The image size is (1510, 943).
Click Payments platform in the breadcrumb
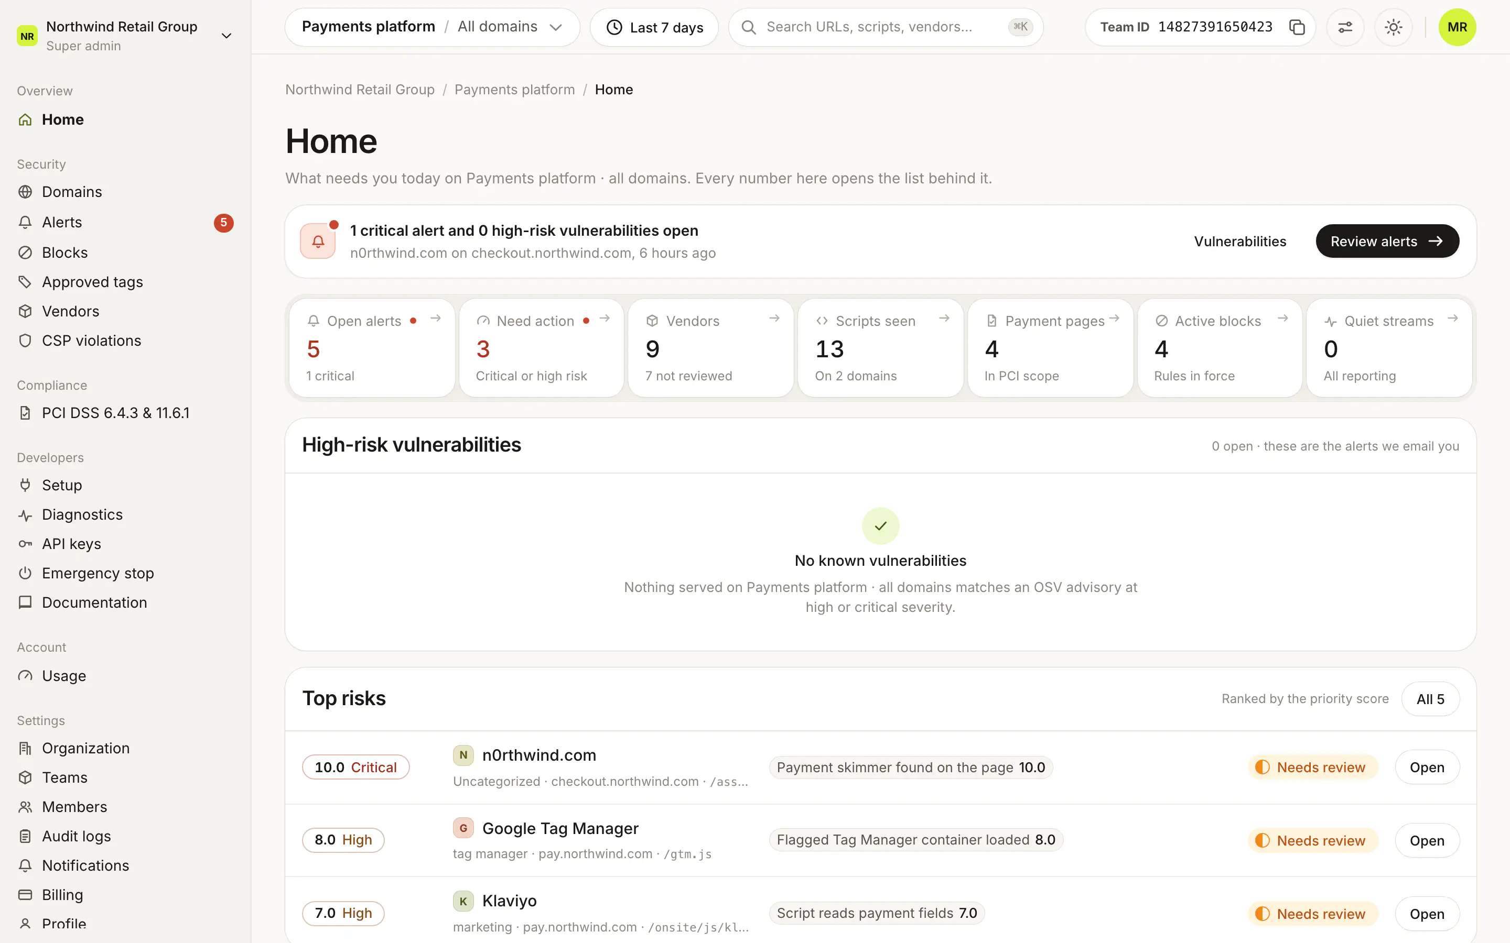[515, 90]
